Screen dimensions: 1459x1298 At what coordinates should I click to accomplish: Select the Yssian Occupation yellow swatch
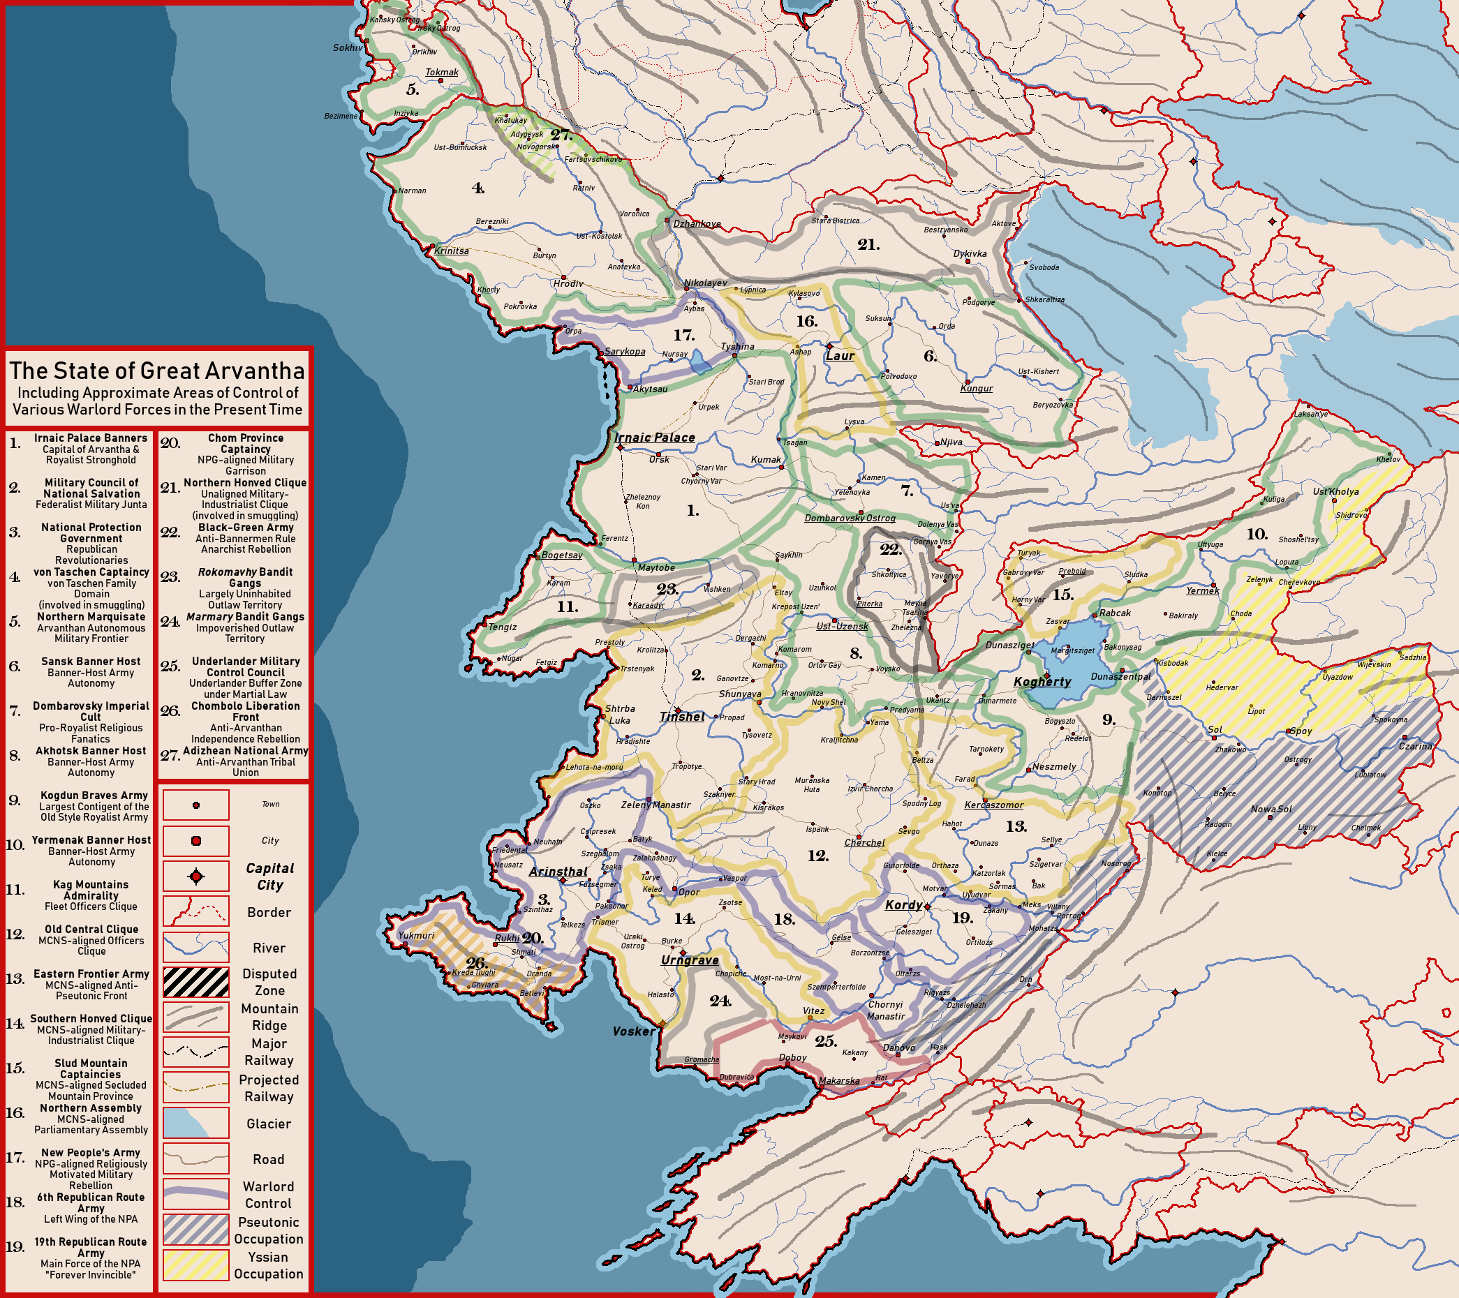tap(196, 1265)
